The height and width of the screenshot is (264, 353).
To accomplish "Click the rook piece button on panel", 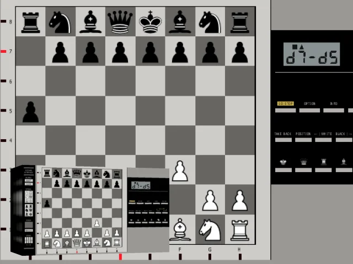I will [323, 170].
